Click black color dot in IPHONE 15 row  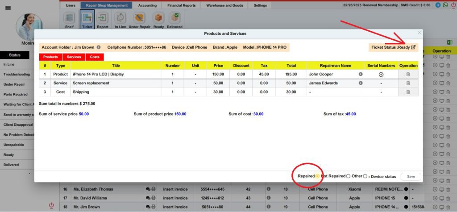pos(406,198)
